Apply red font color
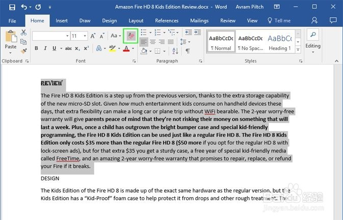Image resolution: width=343 pixels, height=220 pixels. (126, 48)
